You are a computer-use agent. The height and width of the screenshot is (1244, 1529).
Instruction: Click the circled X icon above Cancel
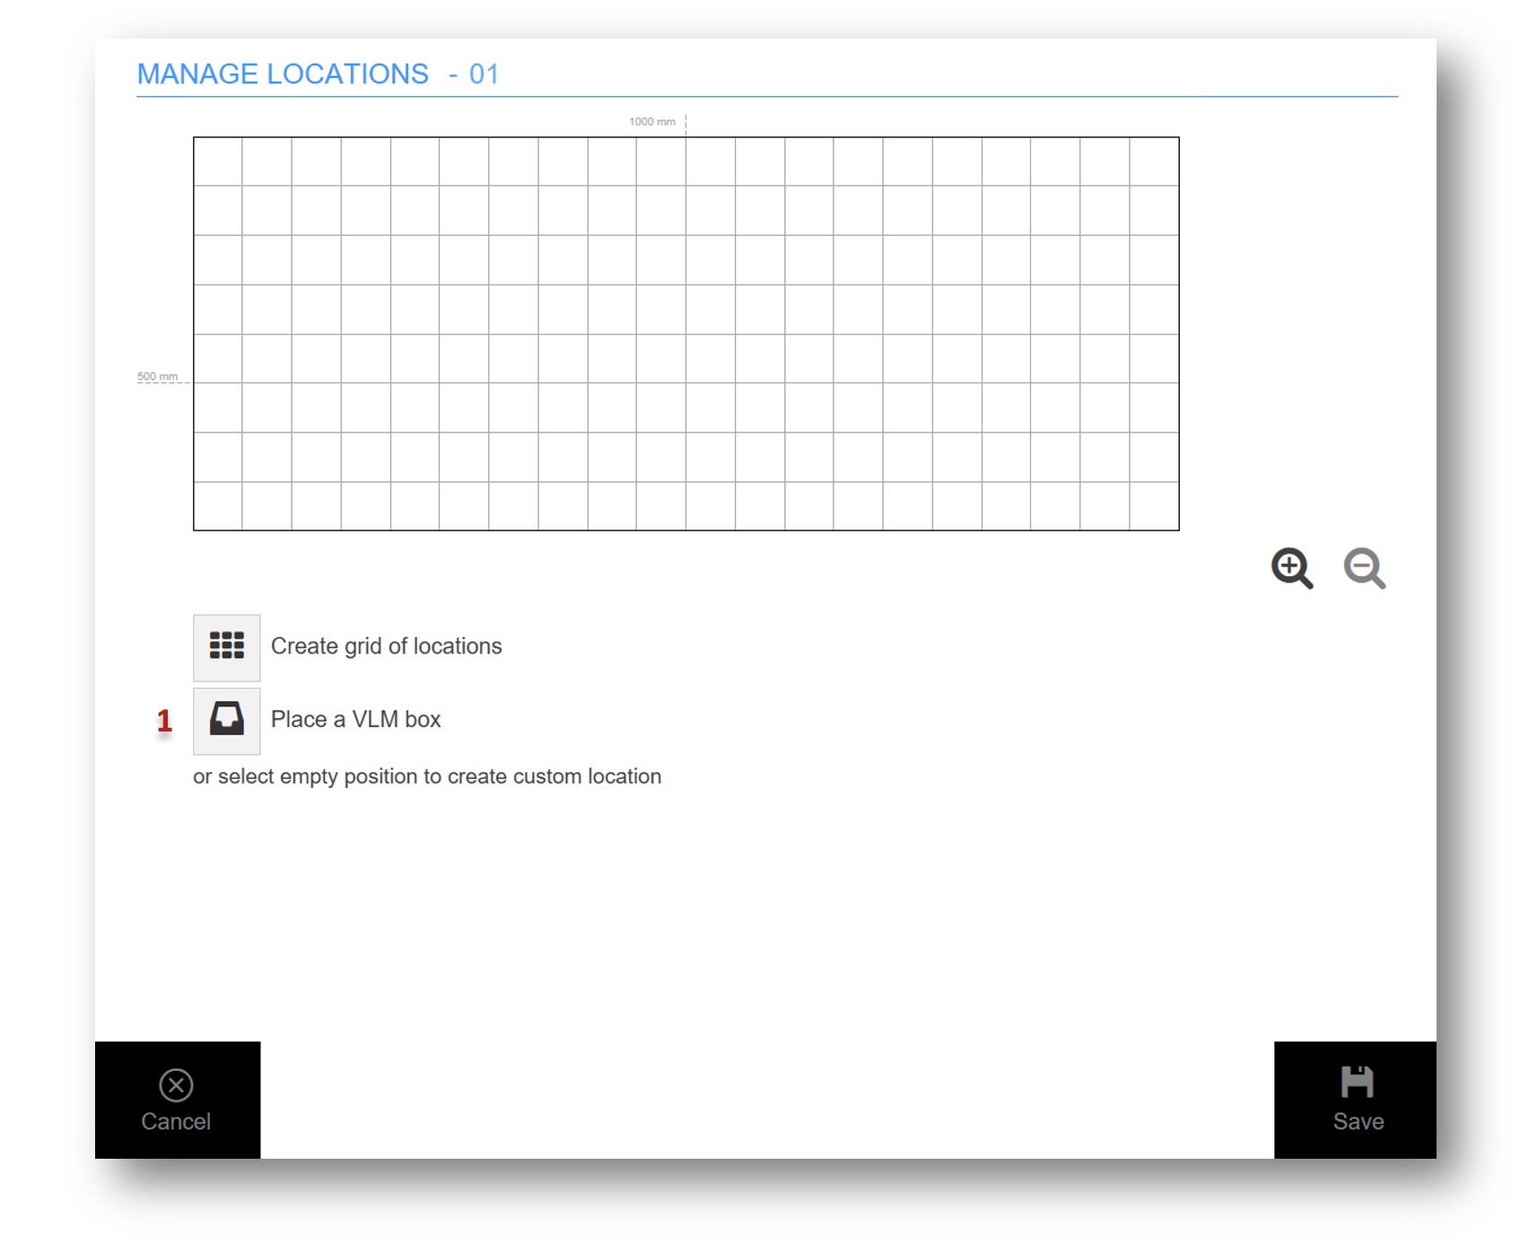[176, 1085]
